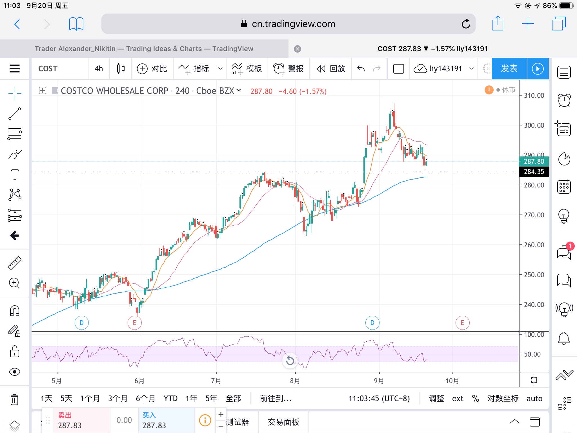Click the 卖出 sell 287.83 button
This screenshot has width=577, height=433.
click(x=82, y=420)
